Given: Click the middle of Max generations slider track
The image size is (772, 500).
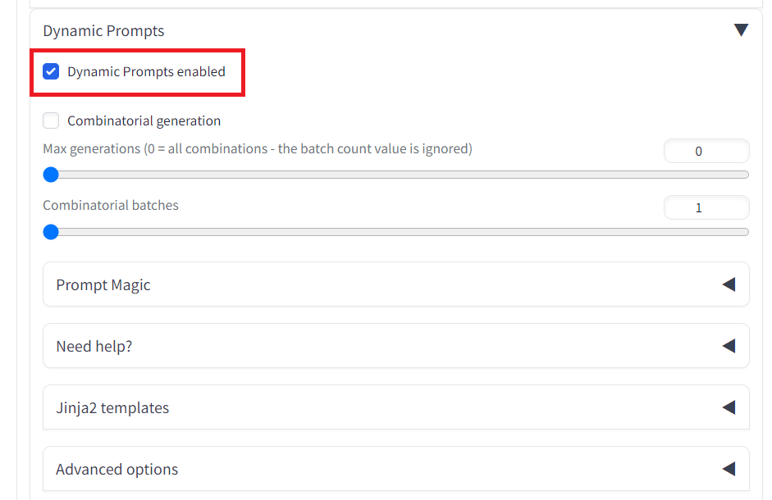Looking at the screenshot, I should click(396, 175).
